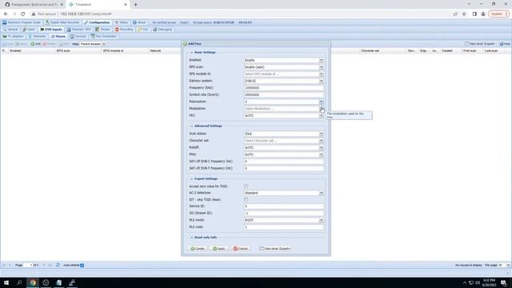The height and width of the screenshot is (288, 512).
Task: Bookmark this page with star icon
Action: [464, 14]
